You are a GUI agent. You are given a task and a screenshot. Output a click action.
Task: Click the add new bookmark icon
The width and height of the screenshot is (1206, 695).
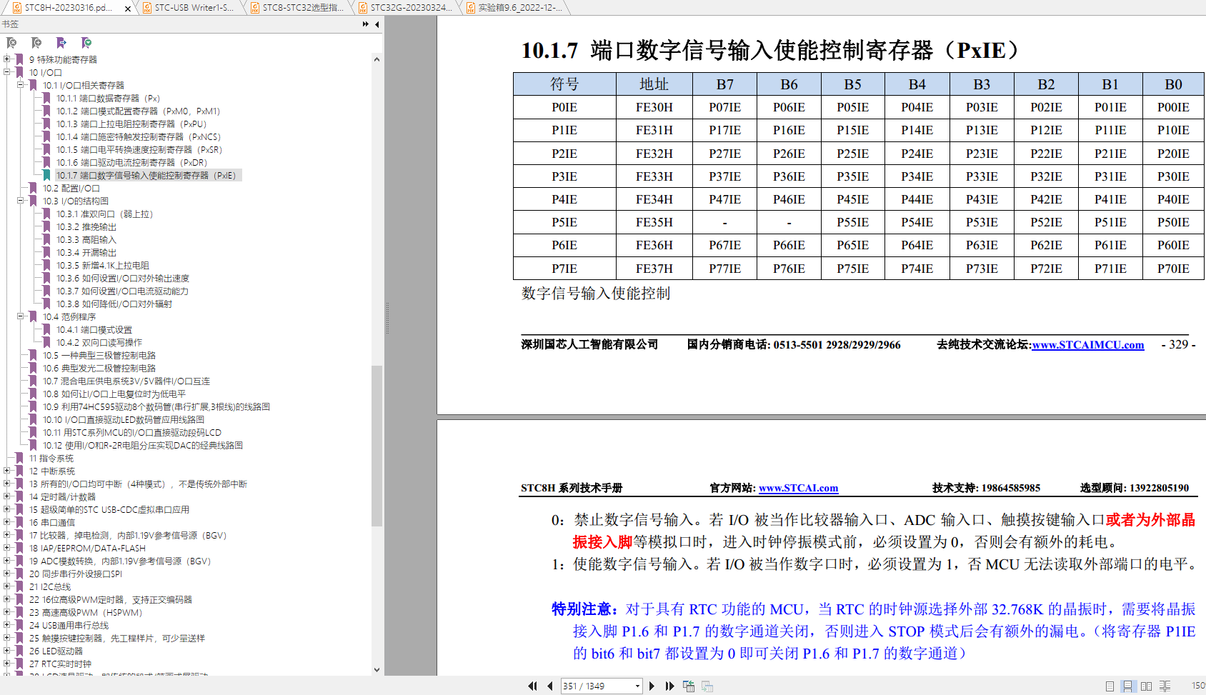[x=36, y=43]
